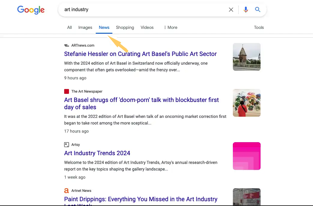Click the chapel tower thumbnail image

pyautogui.click(x=246, y=57)
